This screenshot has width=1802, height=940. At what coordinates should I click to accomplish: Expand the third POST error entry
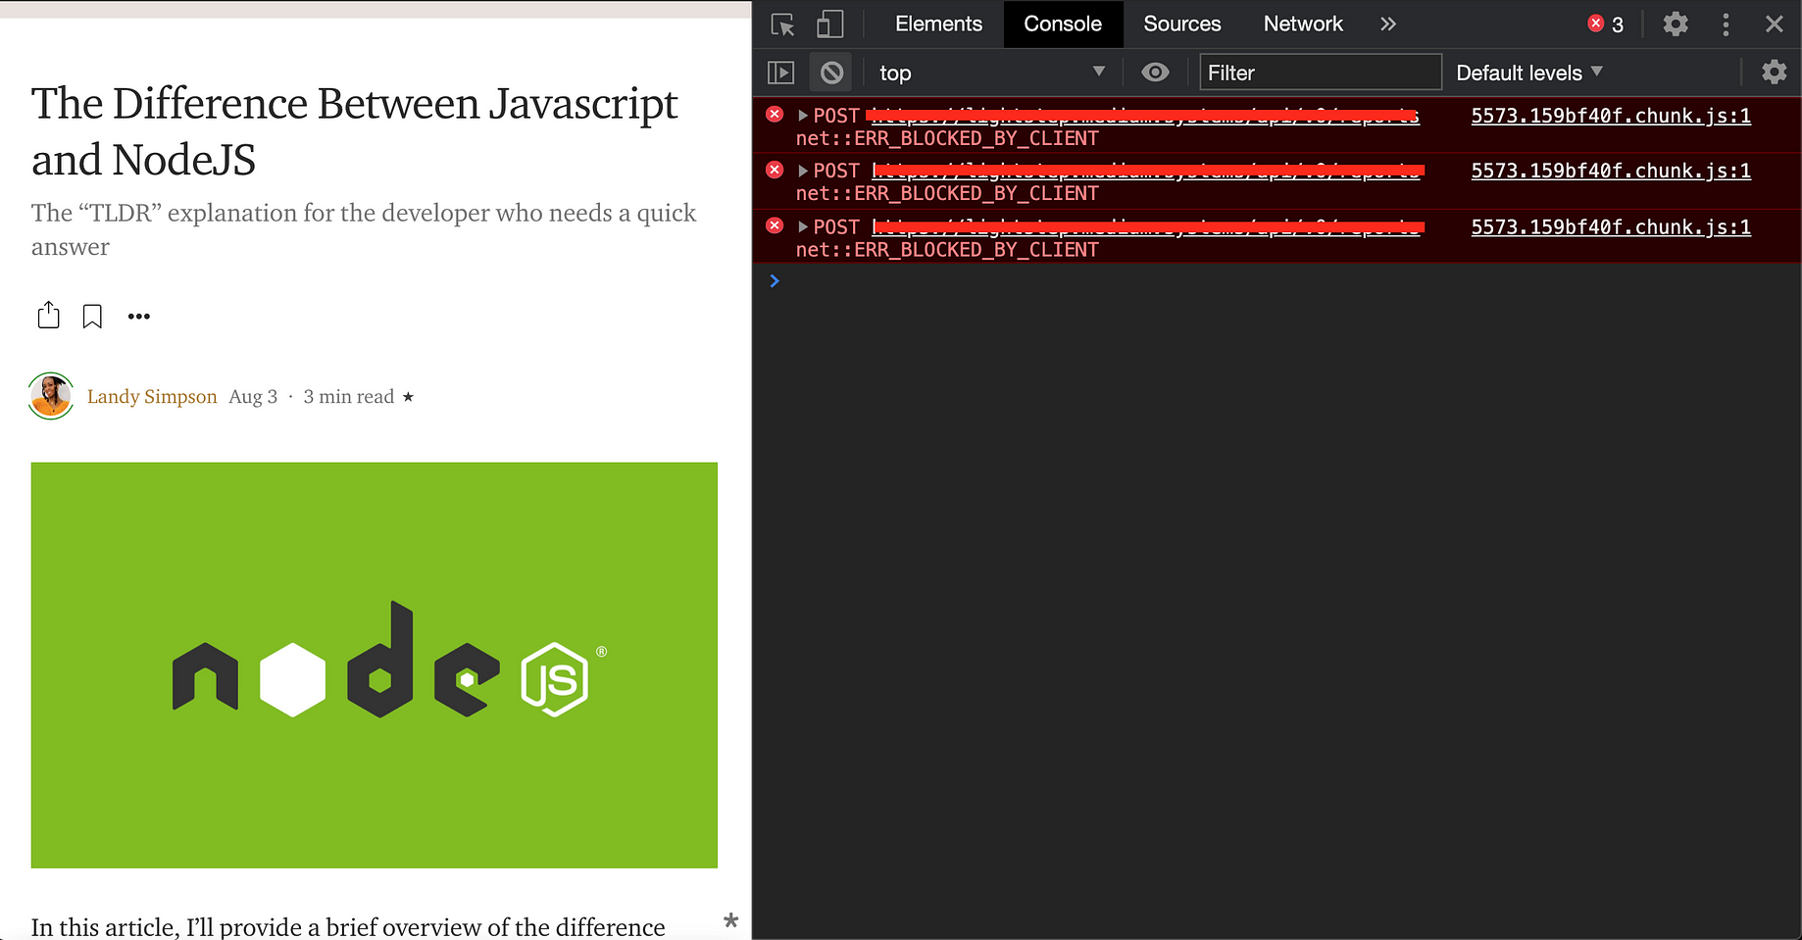pos(803,226)
